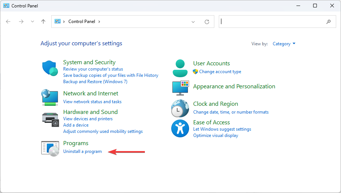This screenshot has width=341, height=193.
Task: Click Change account type
Action: point(220,72)
